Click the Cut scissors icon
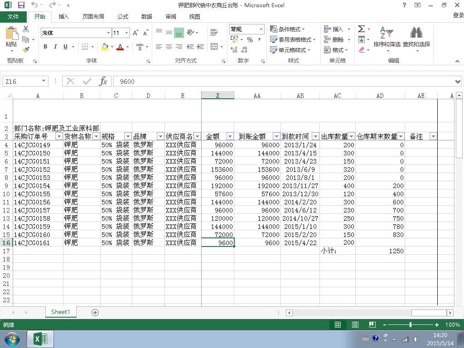This screenshot has height=348, width=464. click(26, 29)
